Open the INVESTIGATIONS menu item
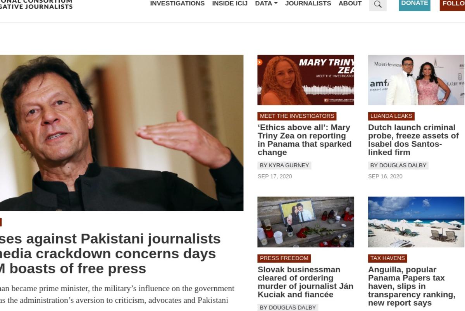Screen dimensions: 465x311 click(177, 3)
